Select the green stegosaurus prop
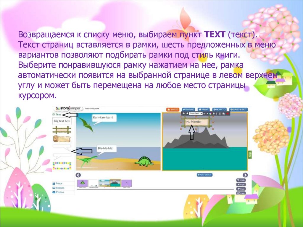Viewport: 303px width, 227px height. coord(144,161)
